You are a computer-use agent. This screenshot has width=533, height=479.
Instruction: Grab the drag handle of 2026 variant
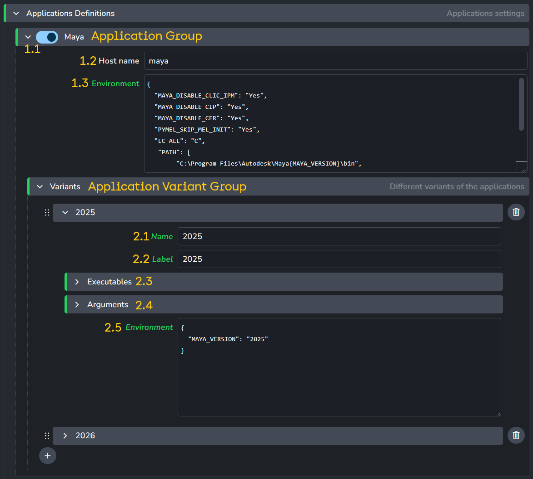click(47, 436)
